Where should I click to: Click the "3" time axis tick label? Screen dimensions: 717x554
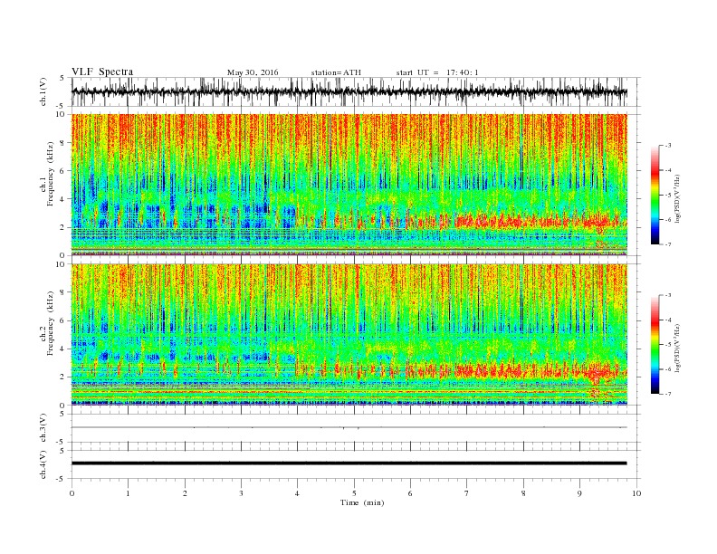point(241,493)
